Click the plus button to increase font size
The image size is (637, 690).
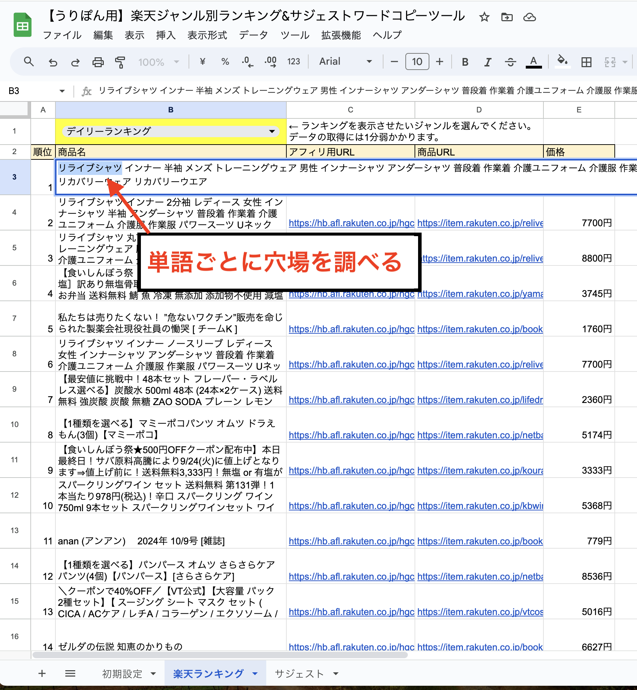point(440,62)
